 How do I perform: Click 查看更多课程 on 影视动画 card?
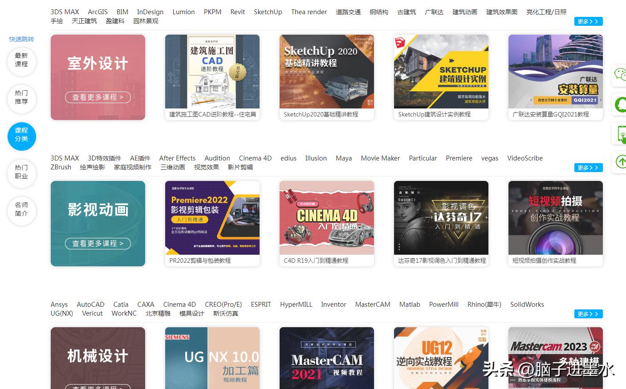point(98,244)
